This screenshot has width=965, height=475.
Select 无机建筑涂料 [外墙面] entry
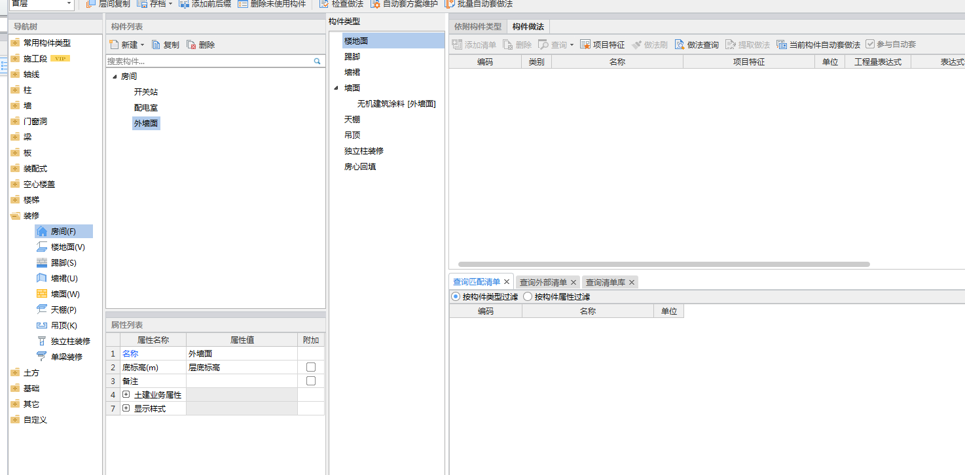[397, 103]
